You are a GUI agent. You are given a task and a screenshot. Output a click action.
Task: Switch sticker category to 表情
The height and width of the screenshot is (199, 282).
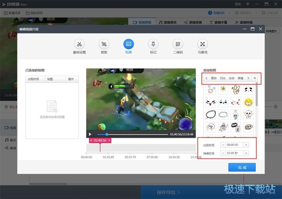[x=241, y=78]
